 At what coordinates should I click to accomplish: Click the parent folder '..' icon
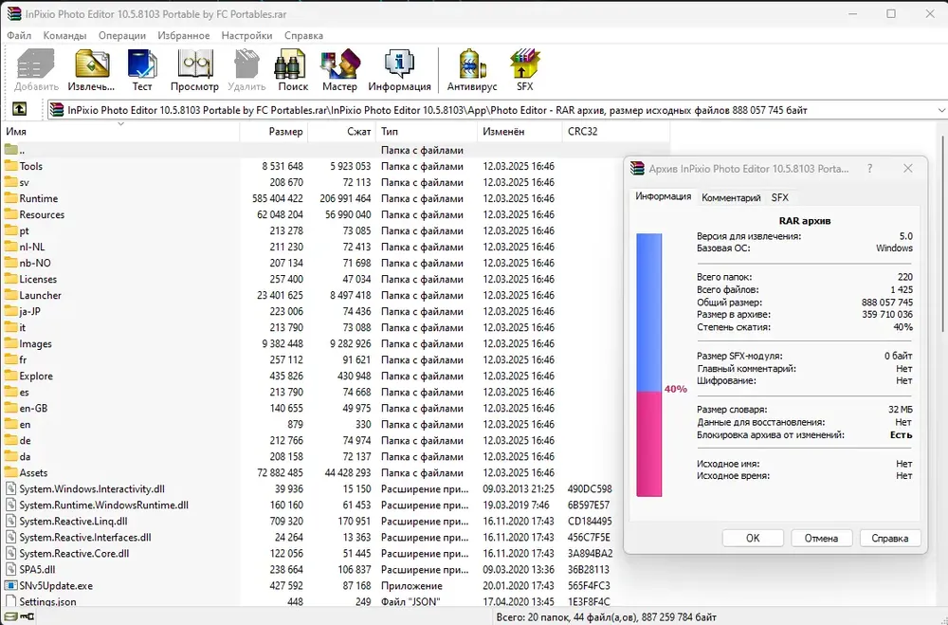(10, 150)
